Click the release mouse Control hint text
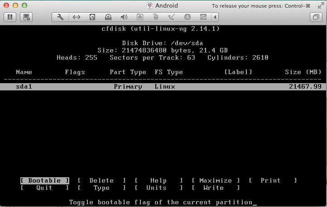This screenshot has width=327, height=207. pyautogui.click(x=261, y=6)
